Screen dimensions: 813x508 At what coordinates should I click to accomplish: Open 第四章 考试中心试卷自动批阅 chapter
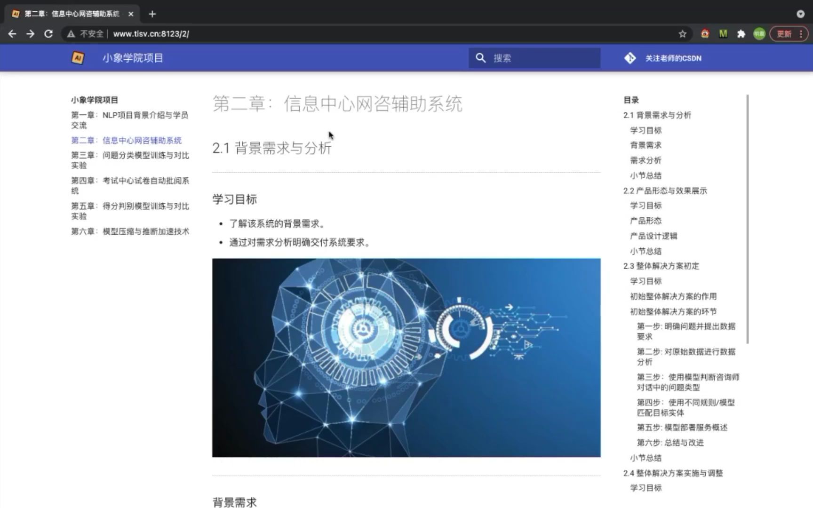coord(130,185)
